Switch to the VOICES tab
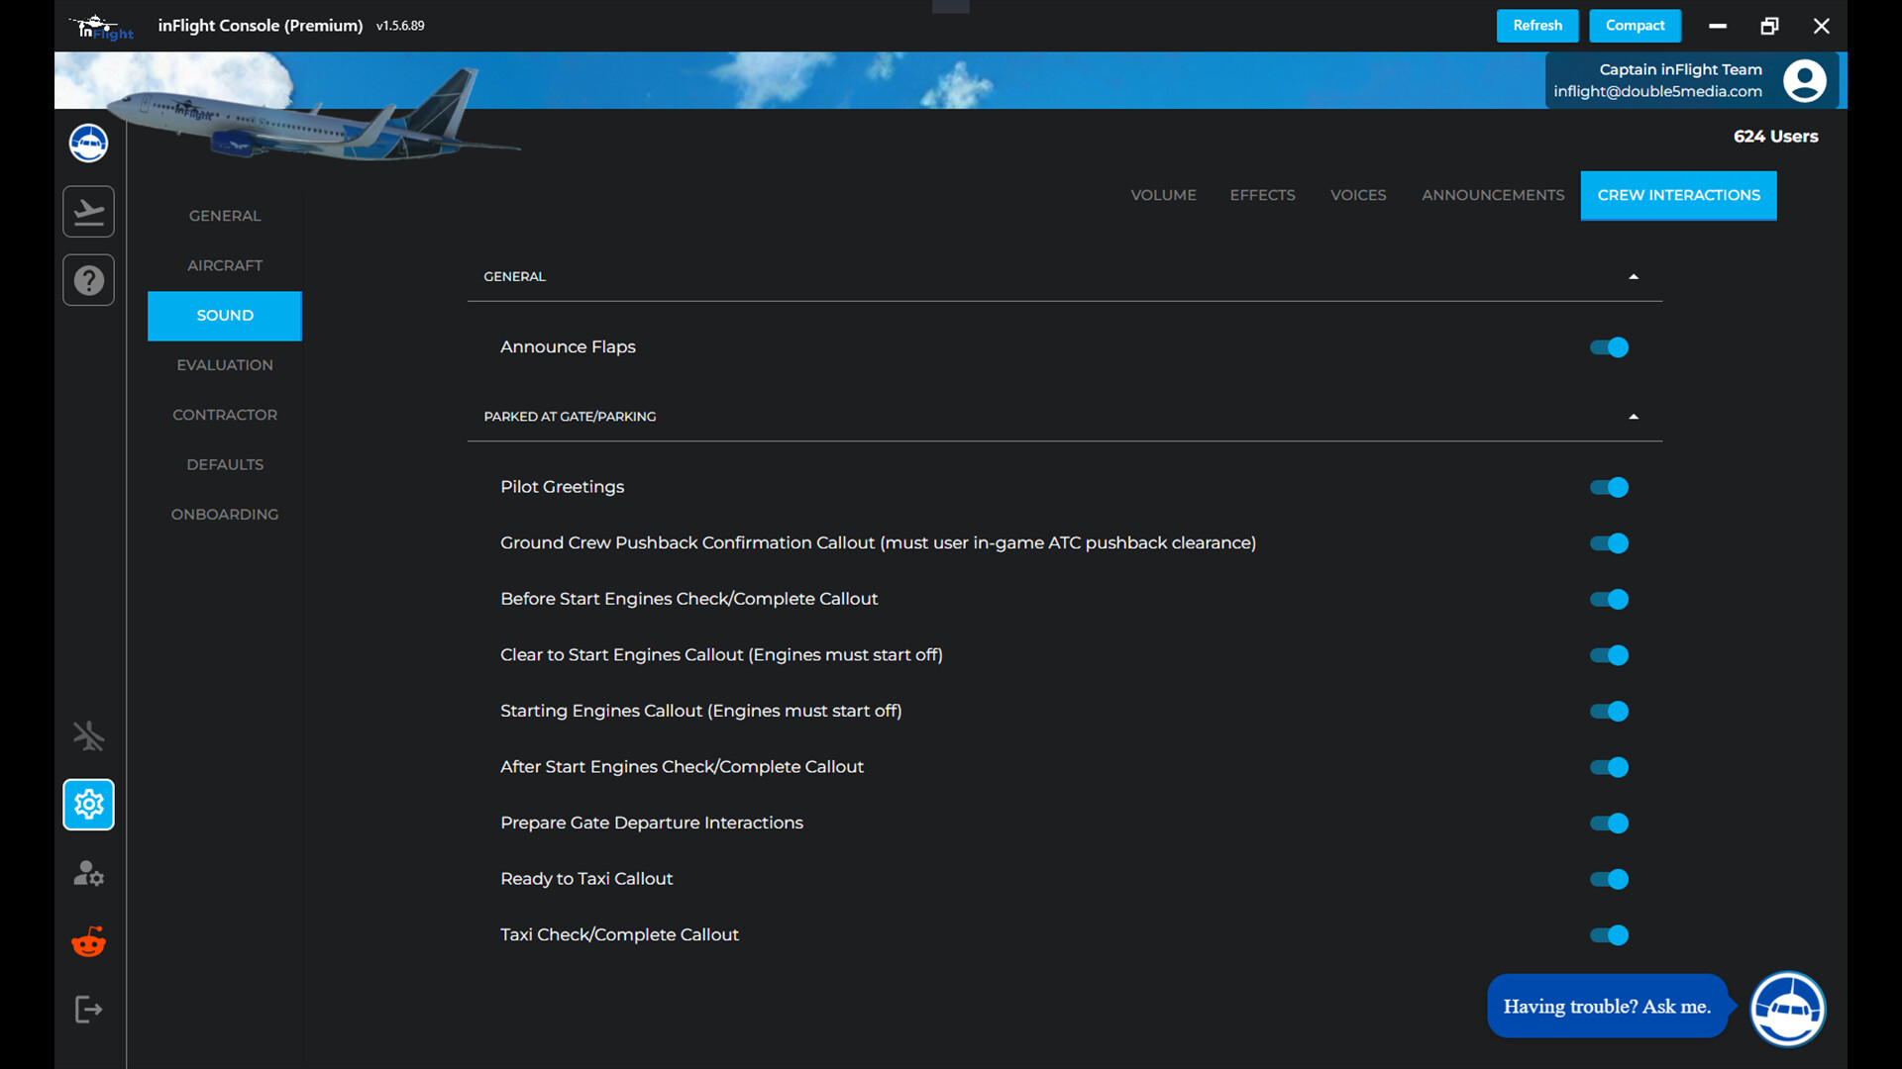Image resolution: width=1902 pixels, height=1069 pixels. [1358, 195]
